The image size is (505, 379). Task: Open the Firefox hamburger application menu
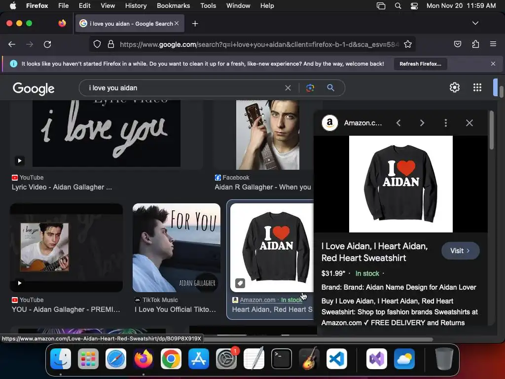(493, 44)
